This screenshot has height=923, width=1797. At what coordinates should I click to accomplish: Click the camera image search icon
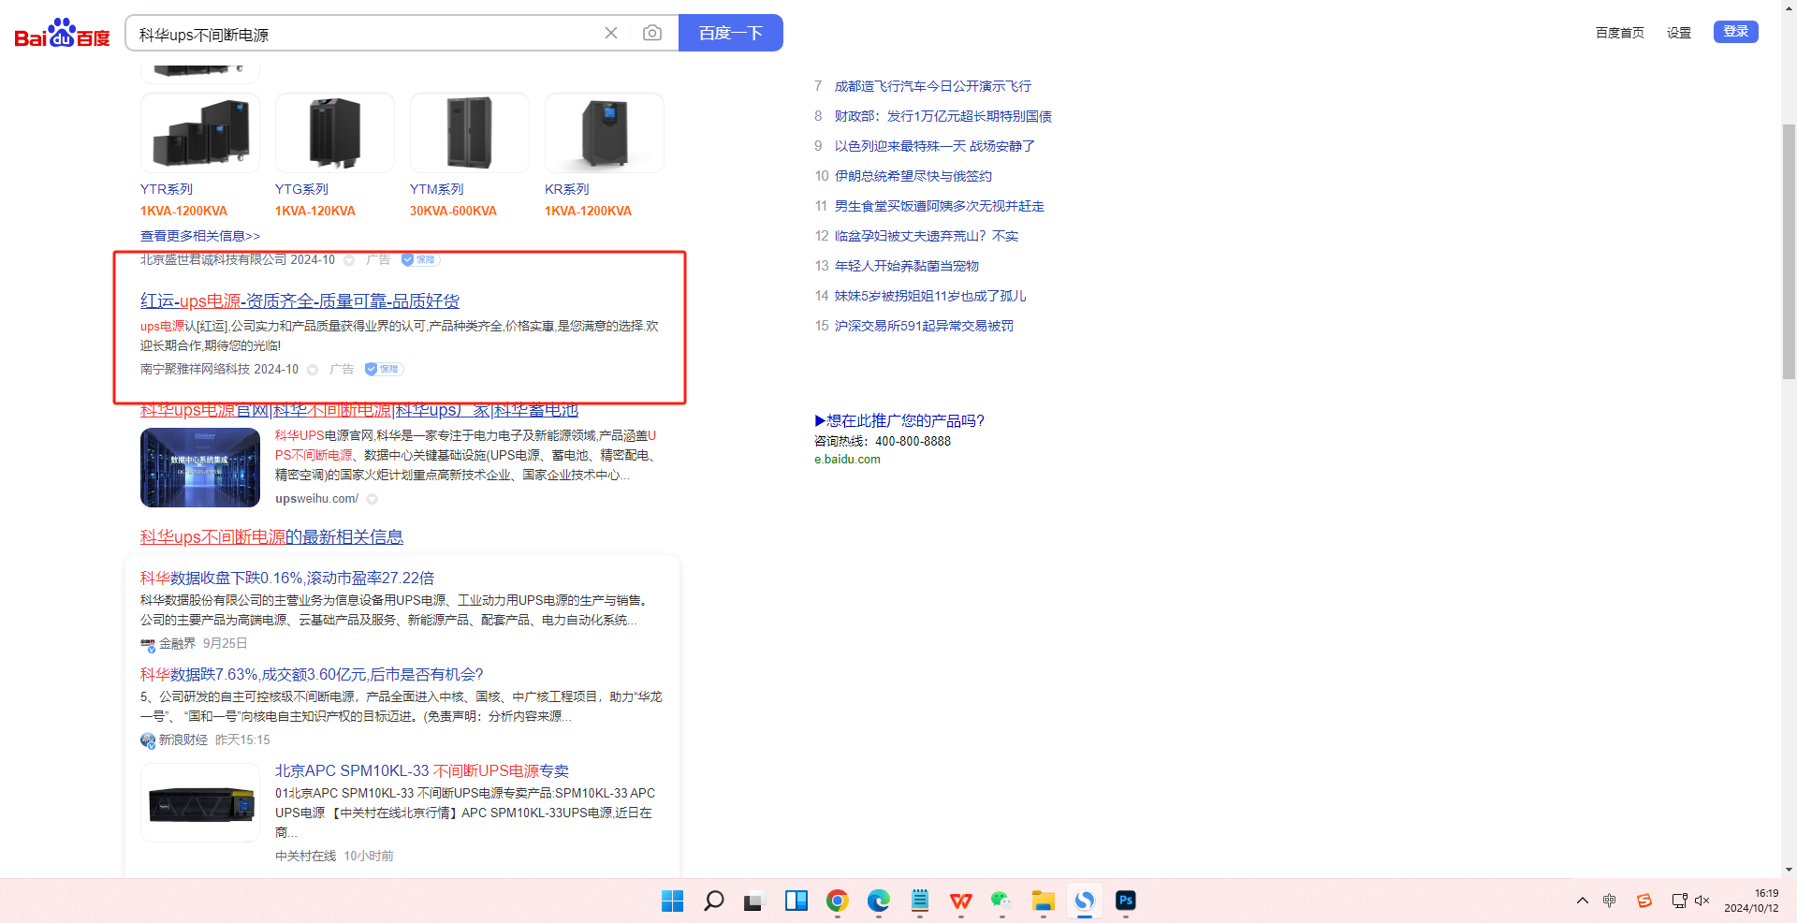point(652,34)
